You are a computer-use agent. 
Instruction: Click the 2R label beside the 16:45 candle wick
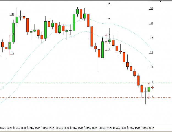[109, 4]
